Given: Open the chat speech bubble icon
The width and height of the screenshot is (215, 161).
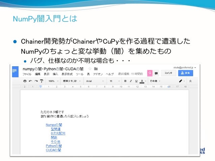Looking at the screenshot, I should (x=156, y=73).
